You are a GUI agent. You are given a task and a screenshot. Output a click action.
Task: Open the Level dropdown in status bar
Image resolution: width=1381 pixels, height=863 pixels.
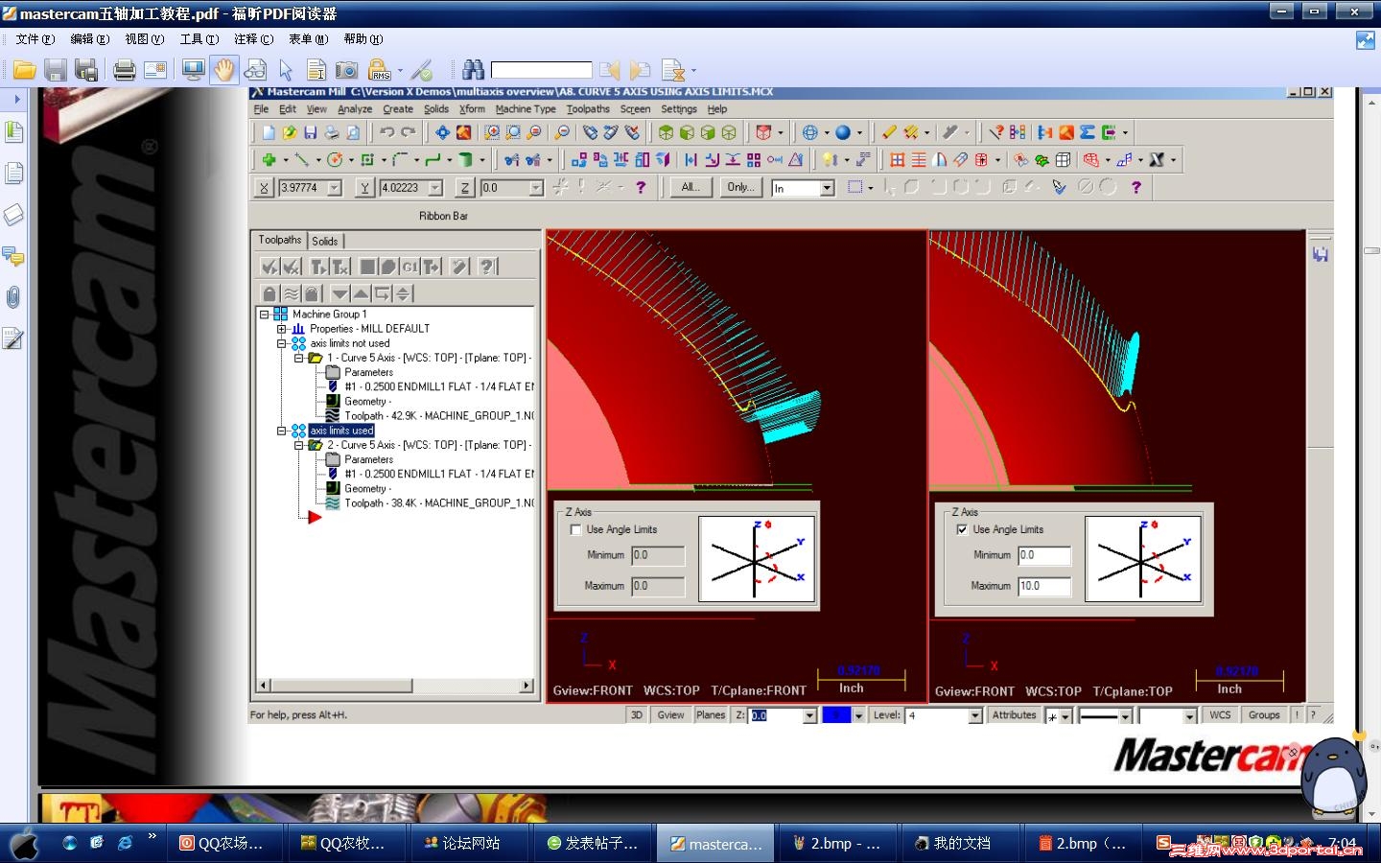pyautogui.click(x=975, y=715)
